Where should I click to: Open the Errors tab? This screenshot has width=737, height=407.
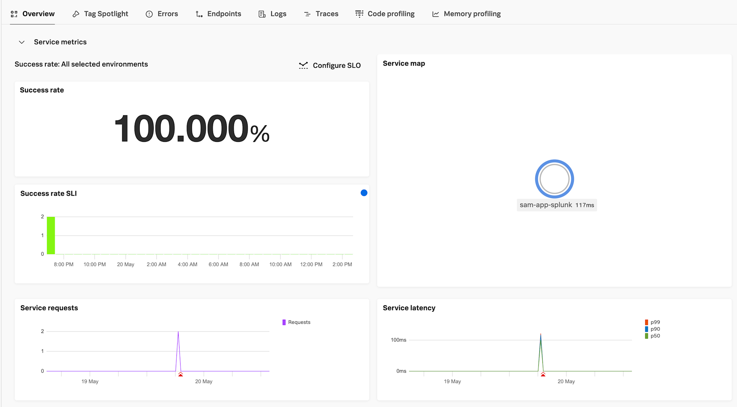(162, 14)
